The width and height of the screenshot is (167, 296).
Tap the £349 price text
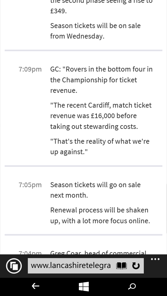[x=58, y=11]
